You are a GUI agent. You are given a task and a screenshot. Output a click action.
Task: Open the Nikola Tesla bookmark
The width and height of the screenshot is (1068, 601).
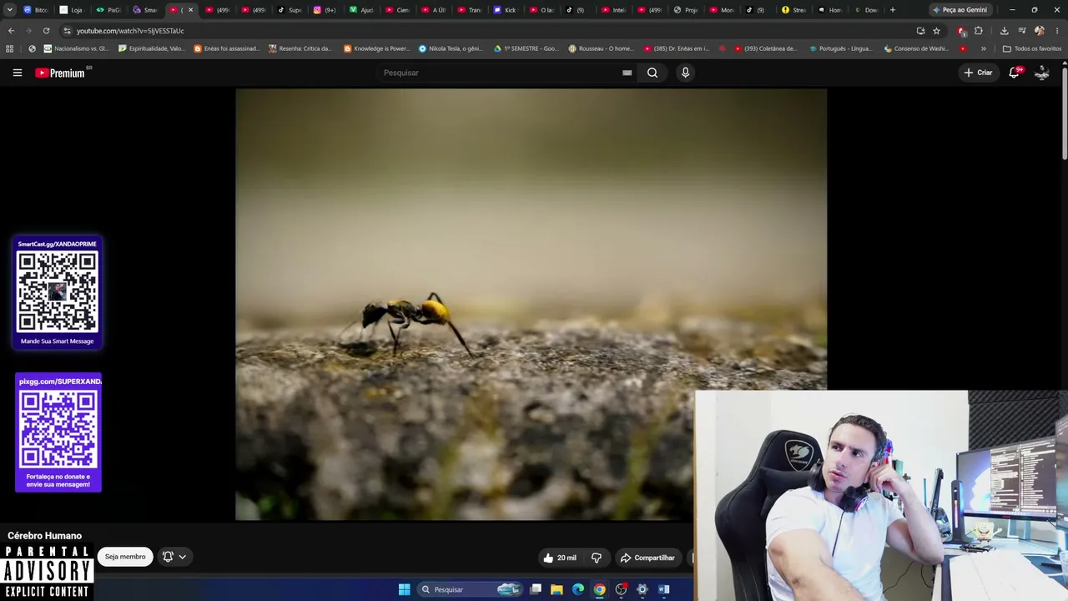[451, 48]
